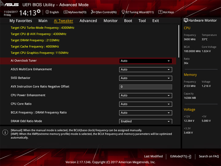Click the CPU frequency value 3600 MHz

(190, 39)
